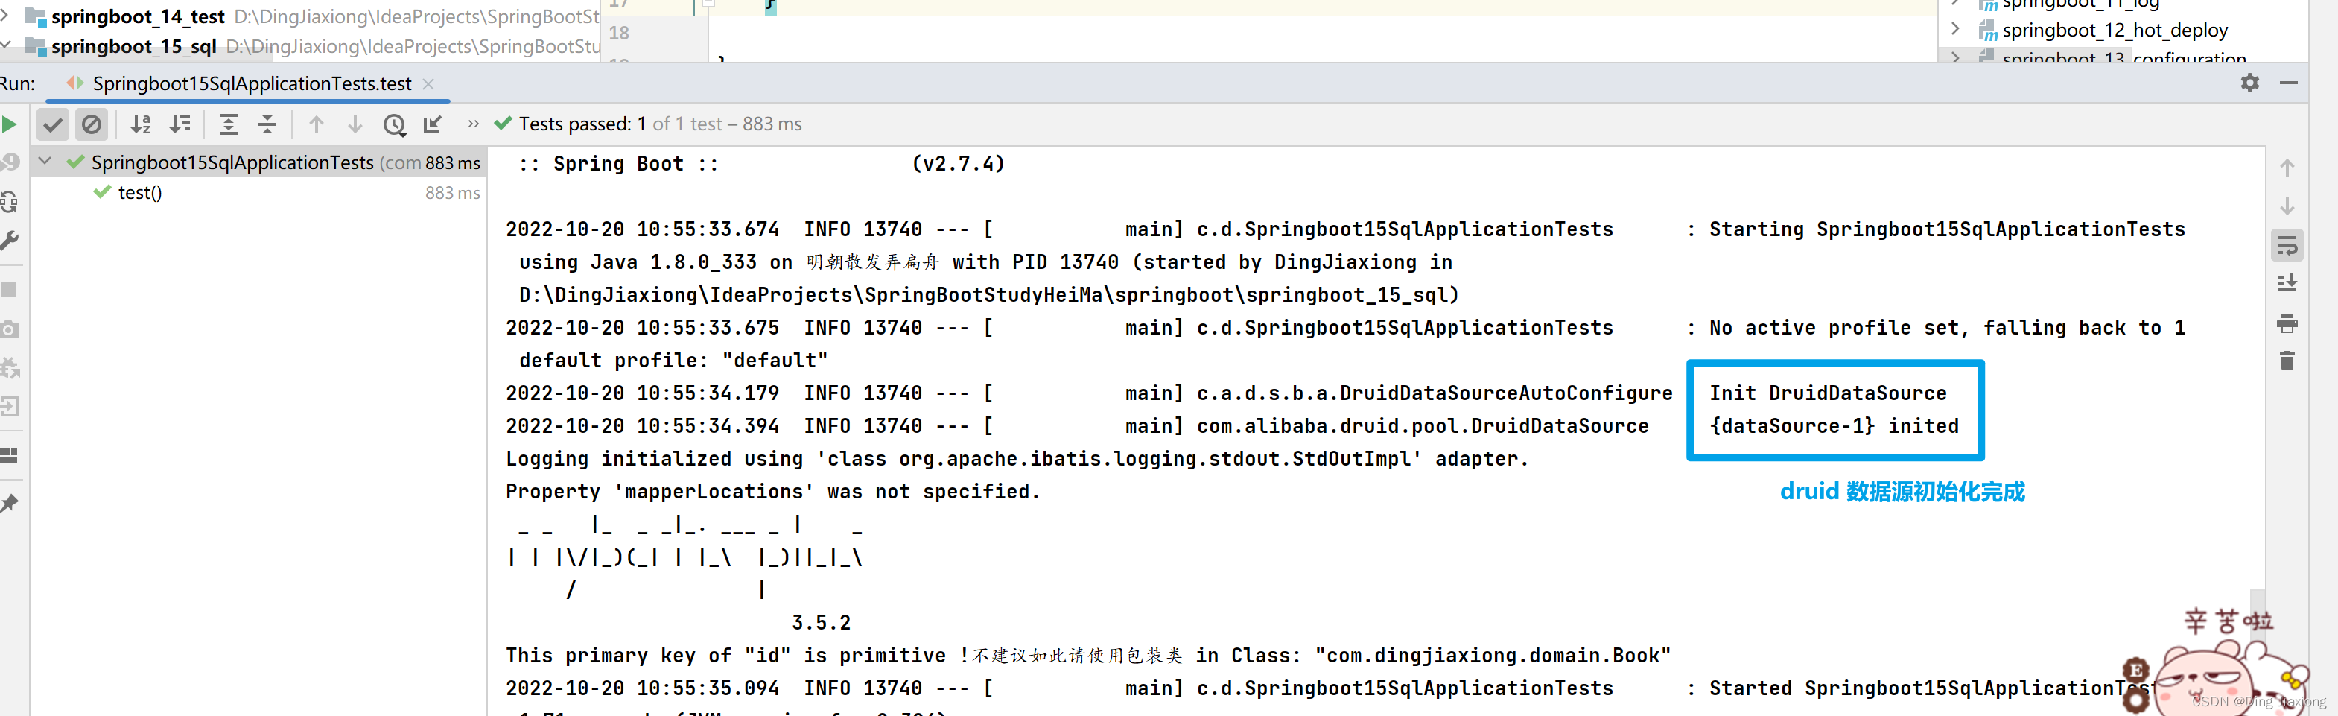Viewport: 2338px width, 716px height.
Task: Select springboot_12_hot_deploy in Maven panel
Action: (2115, 29)
